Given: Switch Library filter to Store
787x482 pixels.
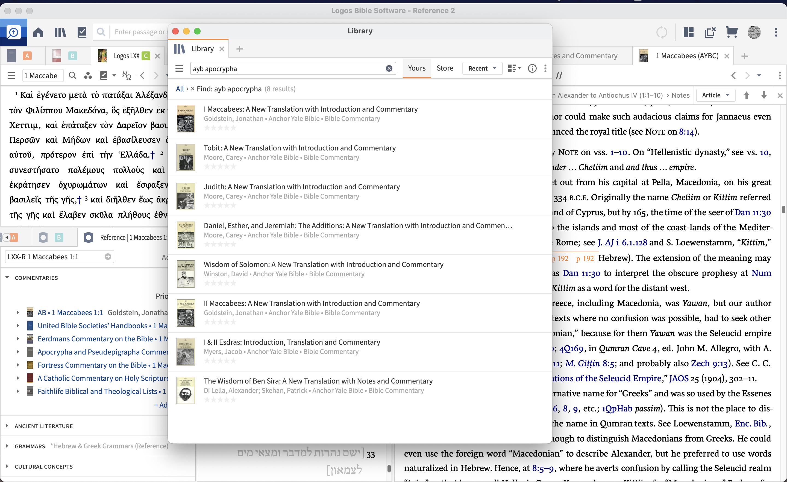Looking at the screenshot, I should [445, 68].
